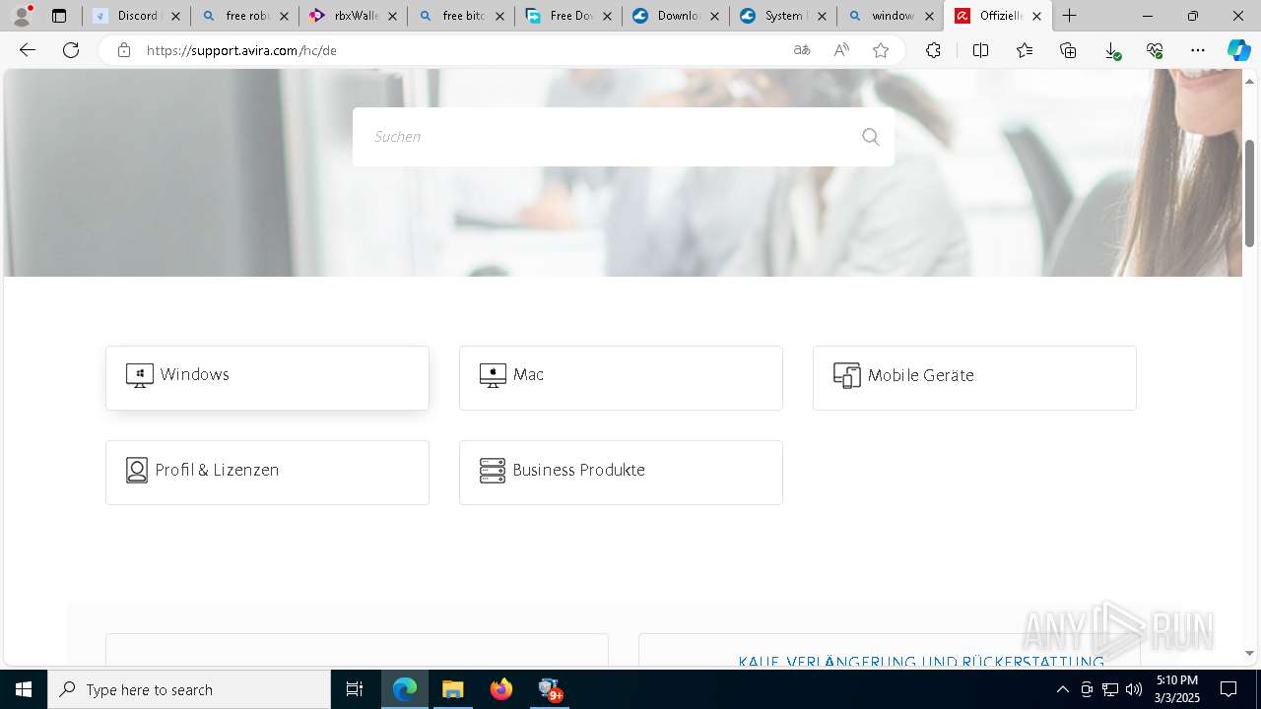Viewport: 1261px width, 709px height.
Task: Open Kauf, Verlängerung und Rückerstattung link
Action: [x=921, y=662]
